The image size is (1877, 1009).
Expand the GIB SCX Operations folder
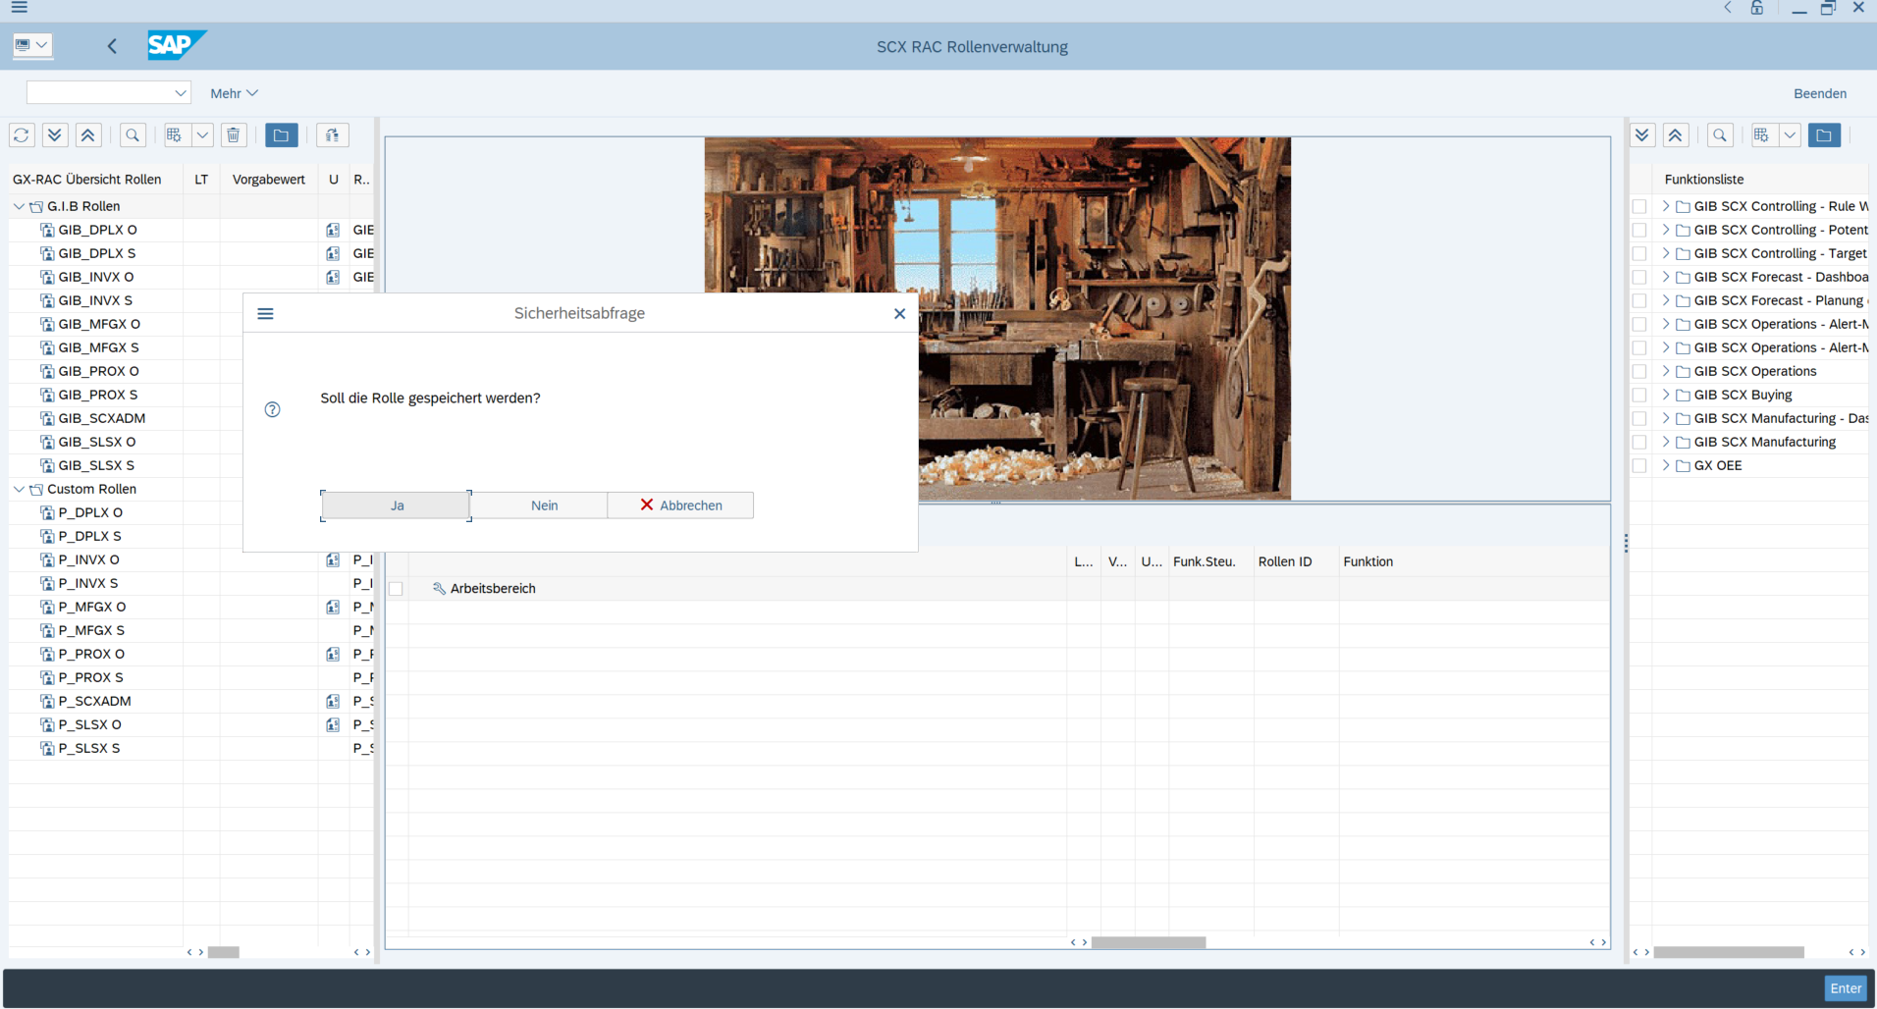pyautogui.click(x=1665, y=371)
